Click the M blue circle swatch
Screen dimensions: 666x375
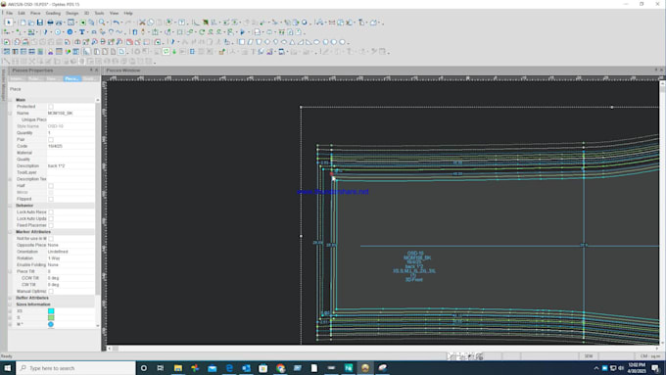(x=51, y=324)
